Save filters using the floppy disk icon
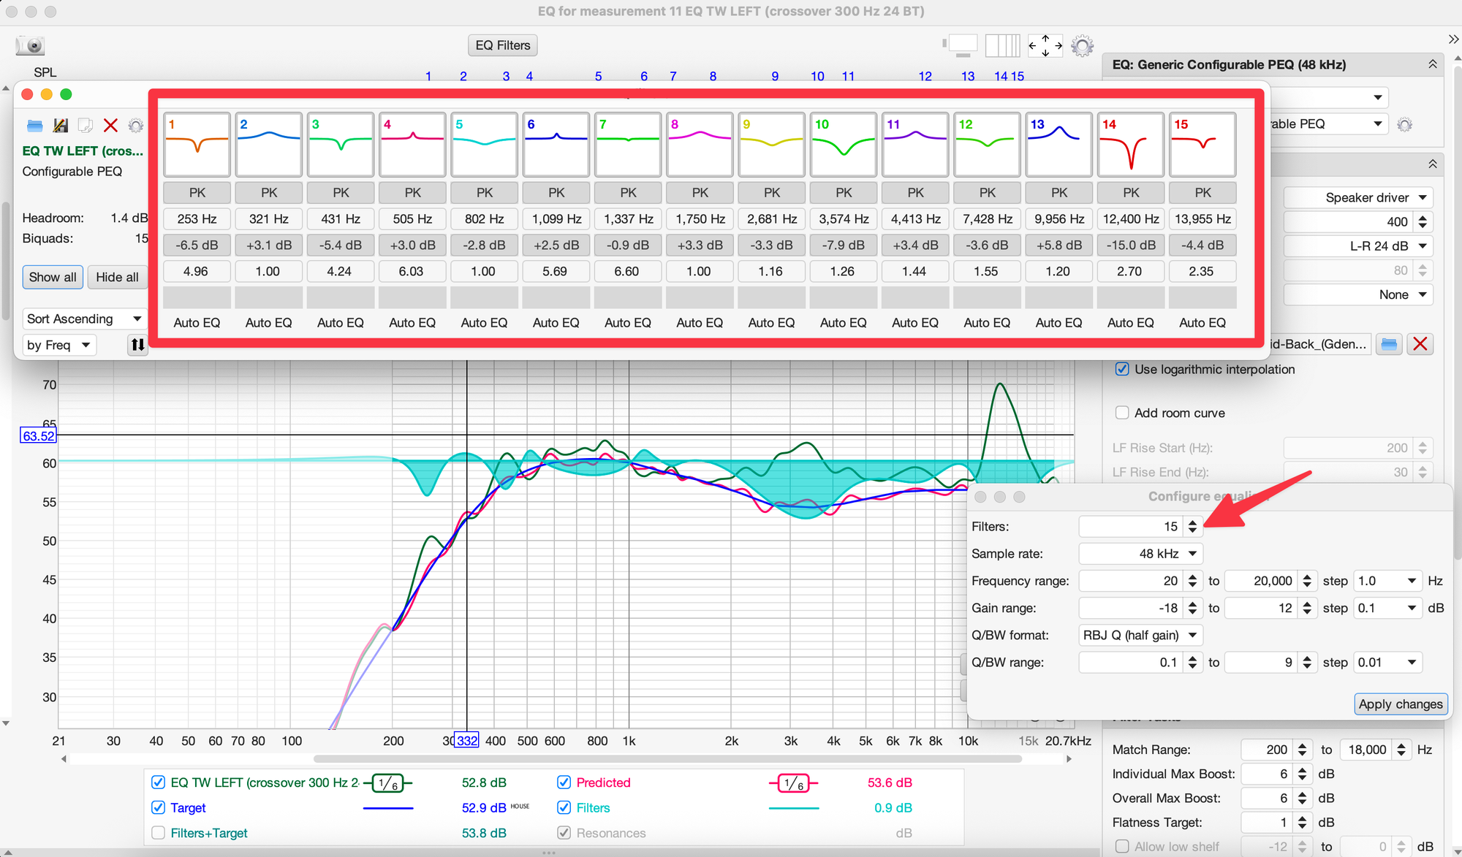 (61, 126)
